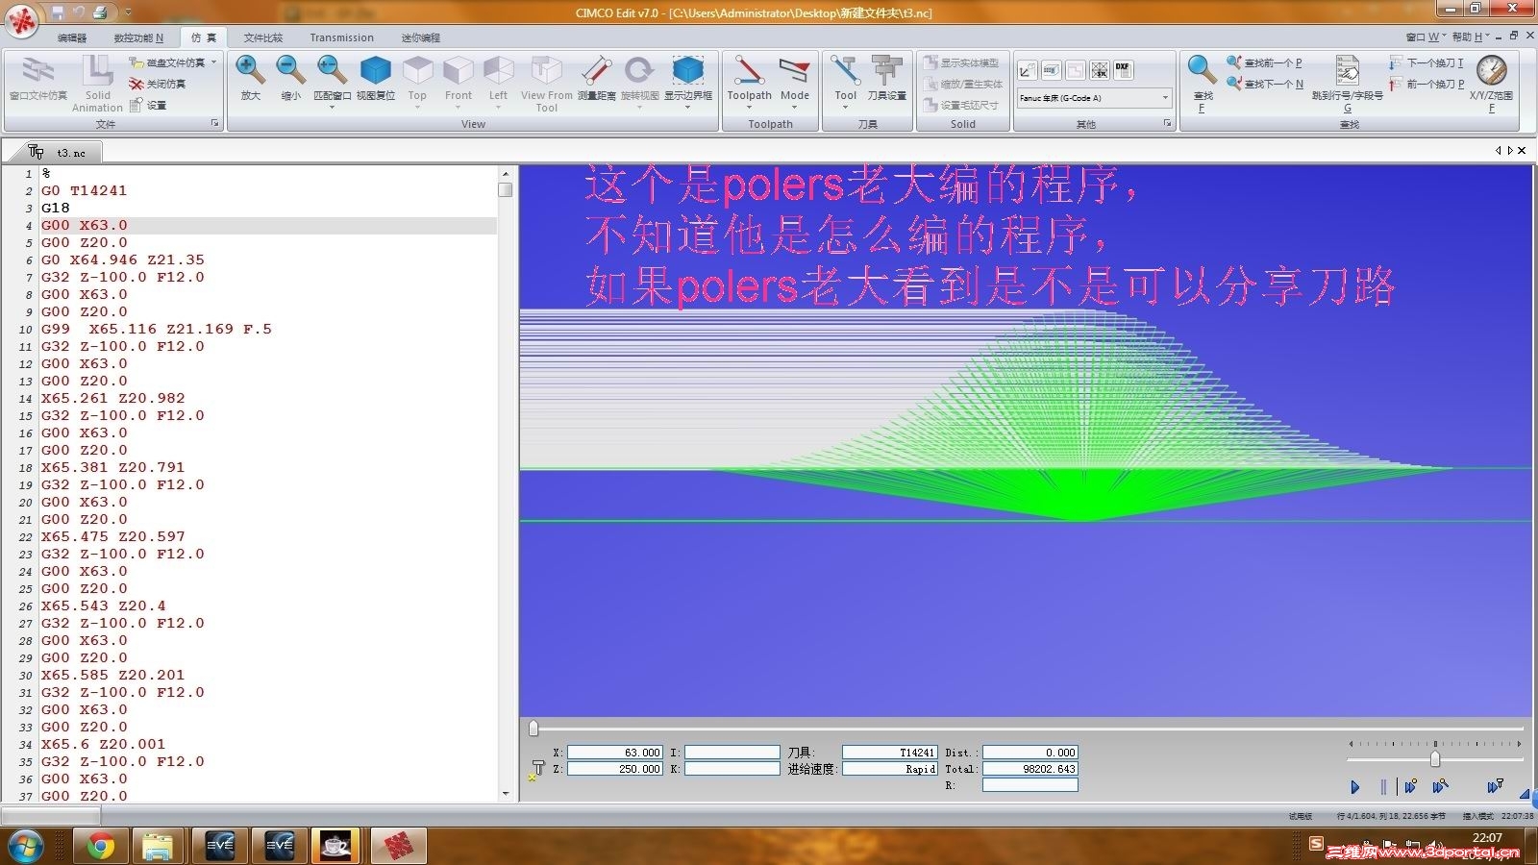Image resolution: width=1538 pixels, height=865 pixels.
Task: Open the X/Y/Z Range (X/Y/Z范围) gauge icon
Action: tap(1491, 71)
